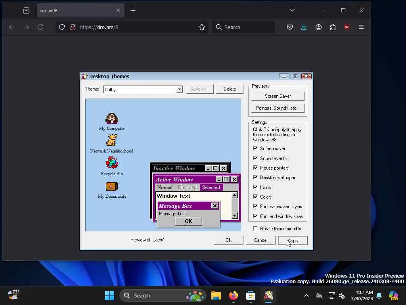The width and height of the screenshot is (406, 305).
Task: Click the Windows taskbar search box
Action: (163, 295)
